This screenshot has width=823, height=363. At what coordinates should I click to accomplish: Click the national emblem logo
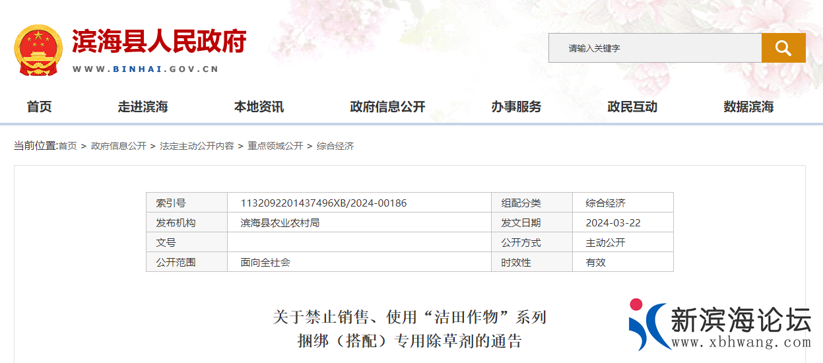(38, 49)
